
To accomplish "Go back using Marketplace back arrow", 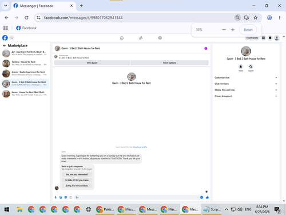I will pos(5,46).
